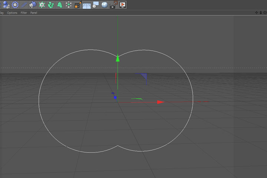Add MoText with the green A icon
The height and width of the screenshot is (178, 267).
point(60,5)
